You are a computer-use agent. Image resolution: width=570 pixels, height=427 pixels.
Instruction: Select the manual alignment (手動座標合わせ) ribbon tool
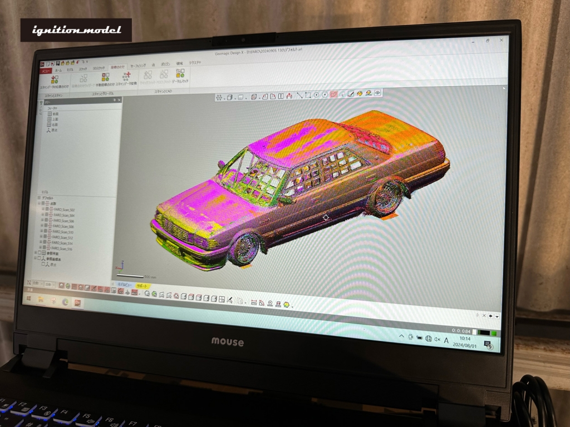105,79
